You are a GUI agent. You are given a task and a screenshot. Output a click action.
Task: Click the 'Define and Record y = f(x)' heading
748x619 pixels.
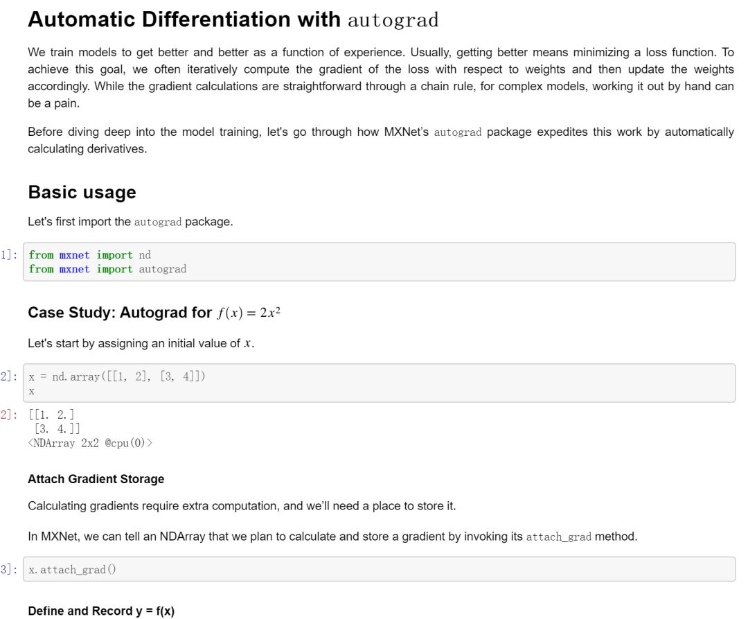pos(101,611)
